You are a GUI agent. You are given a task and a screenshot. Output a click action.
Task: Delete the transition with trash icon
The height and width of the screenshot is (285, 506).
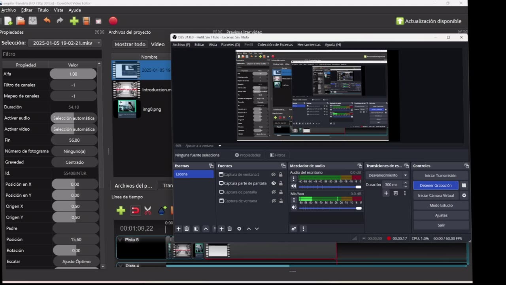(396, 193)
